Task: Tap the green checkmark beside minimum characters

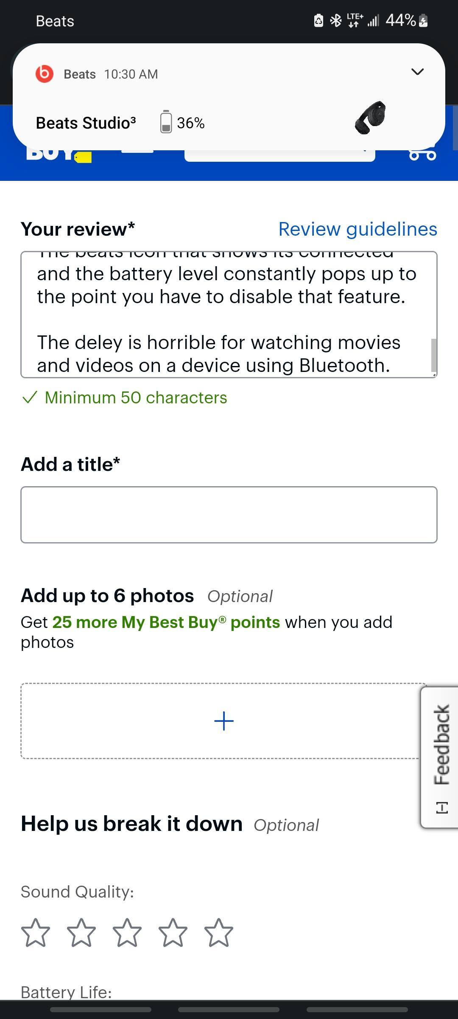Action: pos(31,397)
